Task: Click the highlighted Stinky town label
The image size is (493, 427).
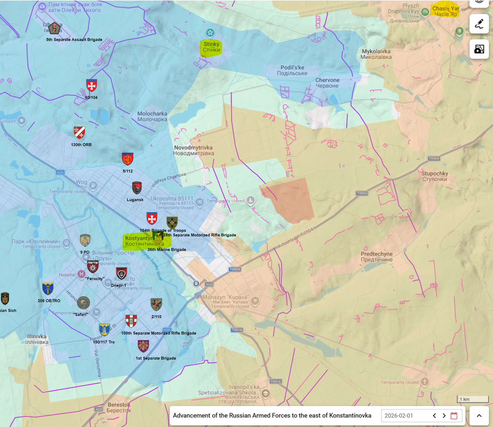Action: pyautogui.click(x=211, y=47)
